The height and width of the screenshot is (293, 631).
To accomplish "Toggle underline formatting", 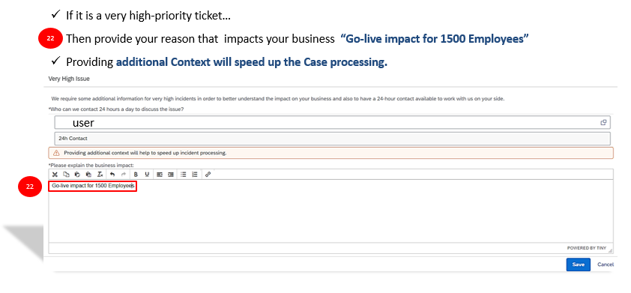I will click(x=147, y=175).
